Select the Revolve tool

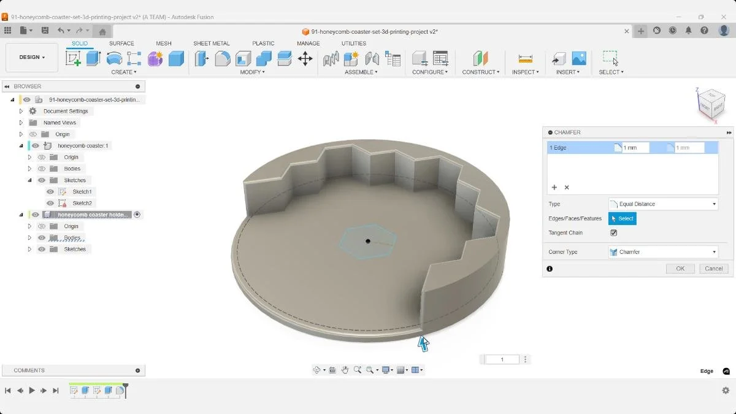(114, 58)
